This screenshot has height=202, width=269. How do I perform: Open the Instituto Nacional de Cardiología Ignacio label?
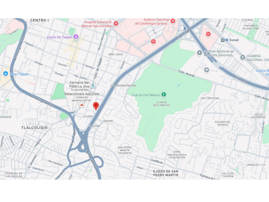pos(152,22)
